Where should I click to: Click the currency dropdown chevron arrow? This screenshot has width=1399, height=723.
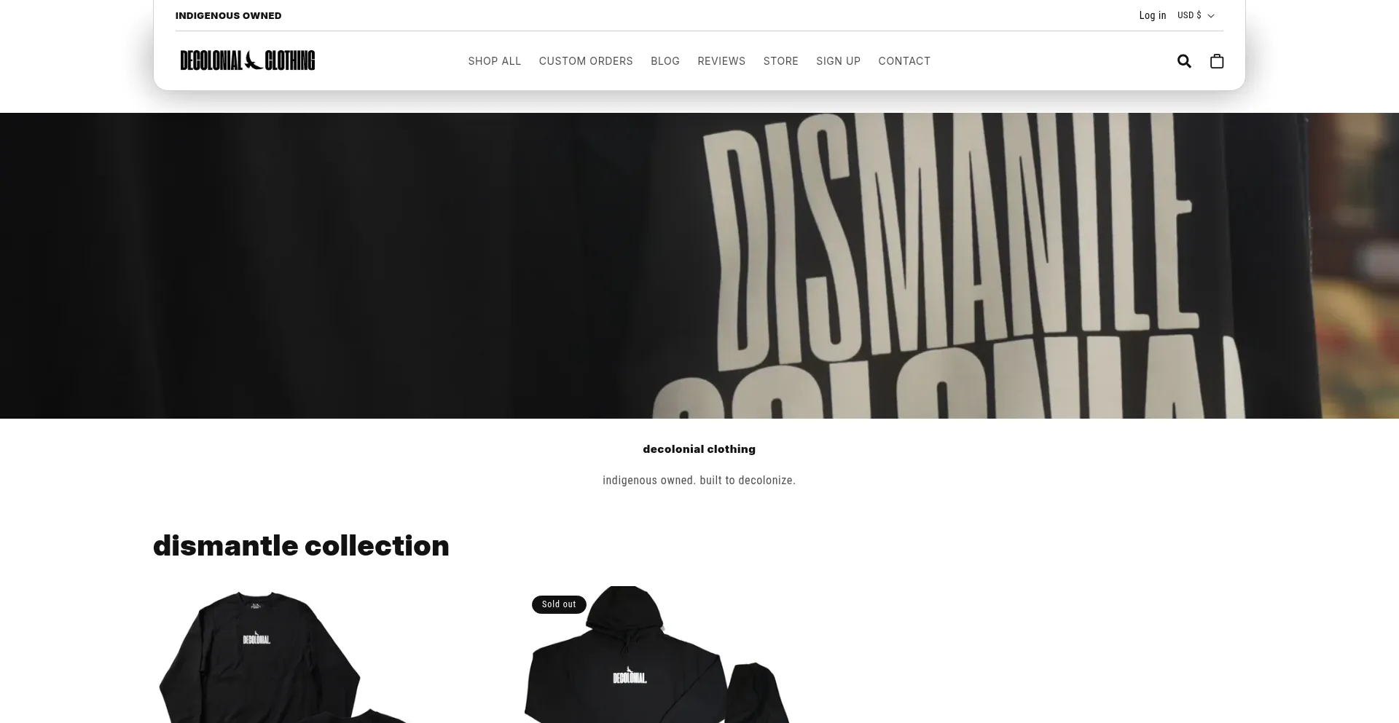[1211, 16]
